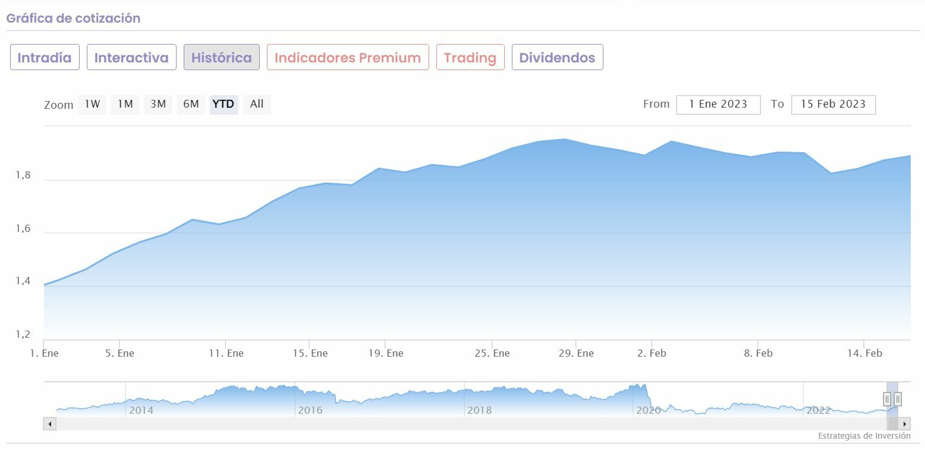Set zoom range to 1W

[92, 104]
